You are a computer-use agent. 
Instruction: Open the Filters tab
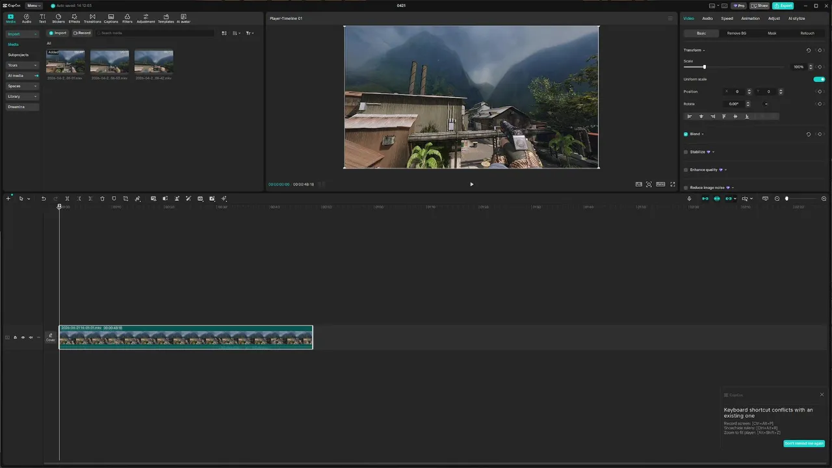tap(127, 18)
